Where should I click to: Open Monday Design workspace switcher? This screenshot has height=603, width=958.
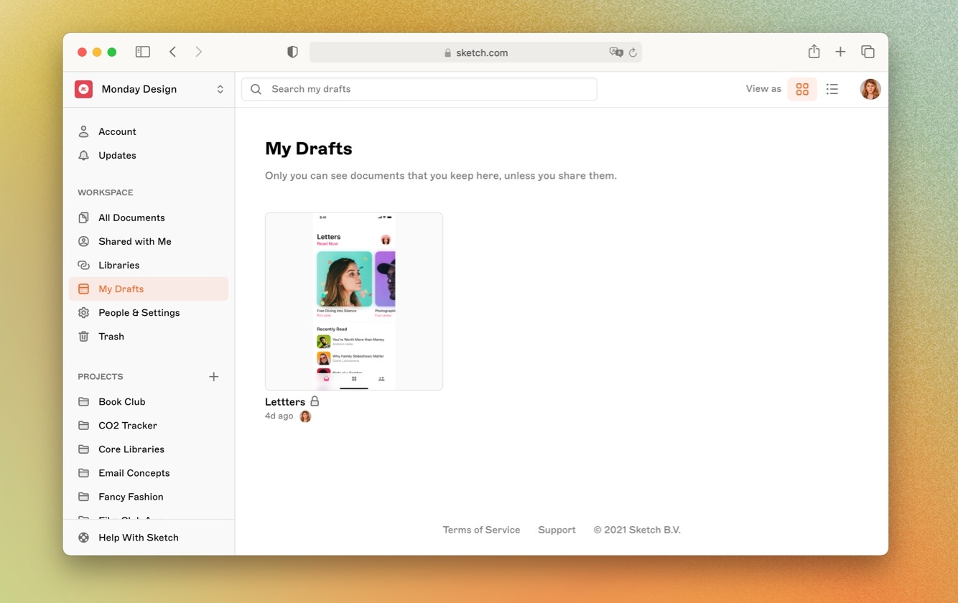[x=149, y=89]
